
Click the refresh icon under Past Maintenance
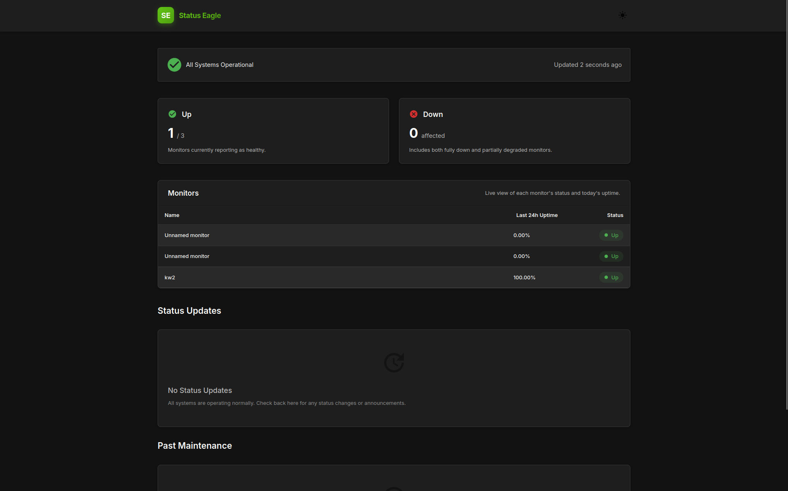click(394, 489)
